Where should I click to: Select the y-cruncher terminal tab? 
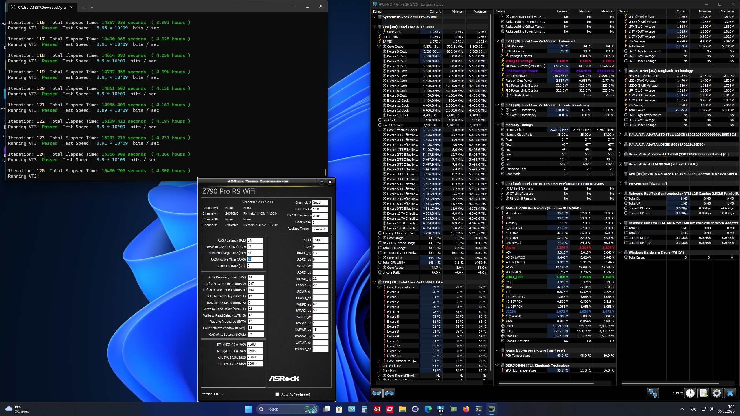[x=42, y=7]
